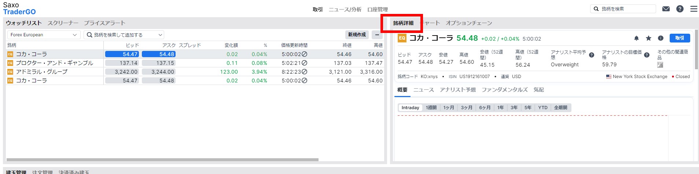699x174 pixels.
Task: Open the ウォッチリスト tab
Action: pyautogui.click(x=24, y=23)
